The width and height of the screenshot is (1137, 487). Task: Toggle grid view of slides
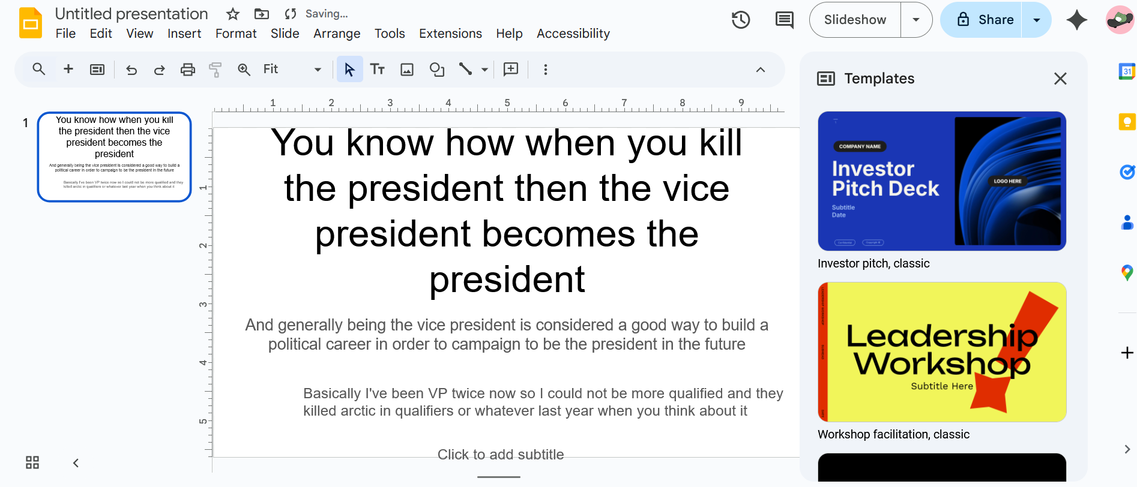pos(32,462)
